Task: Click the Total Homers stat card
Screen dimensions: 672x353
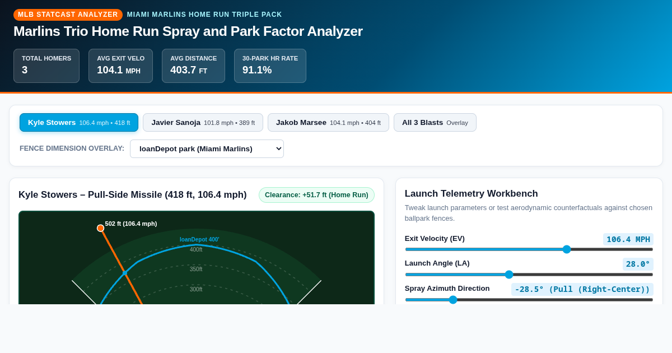Action: point(46,66)
